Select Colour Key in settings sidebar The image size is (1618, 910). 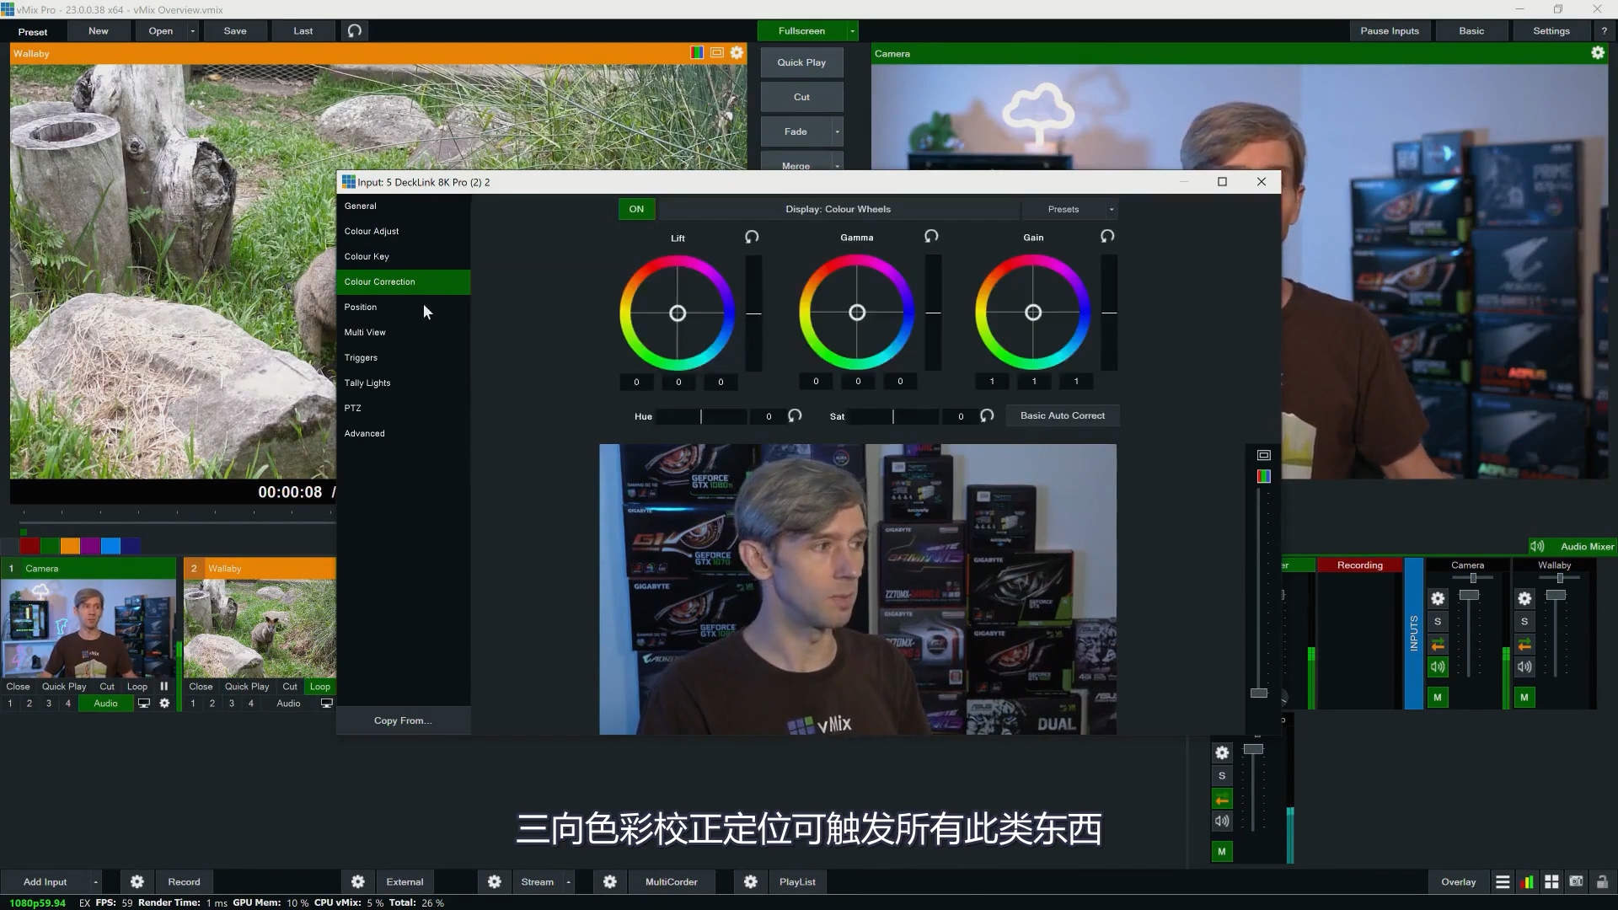pyautogui.click(x=367, y=256)
